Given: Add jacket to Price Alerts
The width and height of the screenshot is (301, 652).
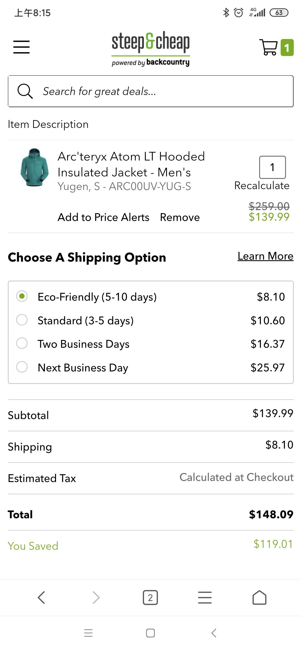Looking at the screenshot, I should click(103, 217).
